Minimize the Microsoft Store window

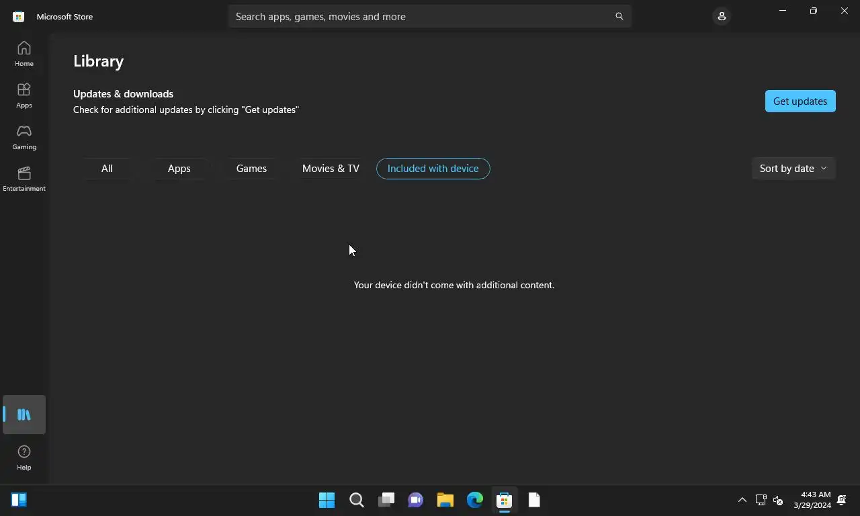point(783,11)
